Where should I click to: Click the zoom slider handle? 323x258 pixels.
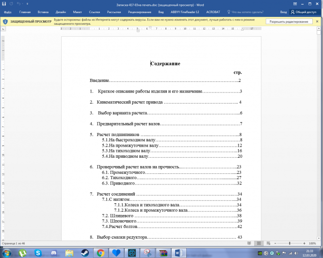click(290, 243)
